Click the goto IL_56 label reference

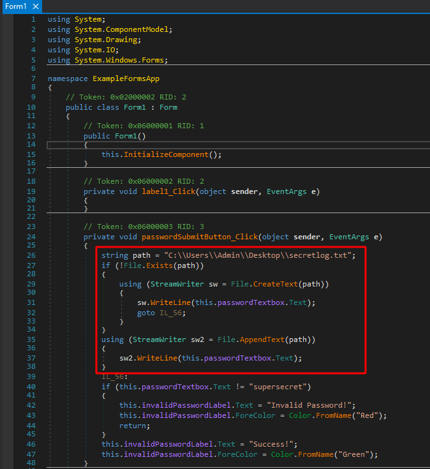[x=167, y=313]
